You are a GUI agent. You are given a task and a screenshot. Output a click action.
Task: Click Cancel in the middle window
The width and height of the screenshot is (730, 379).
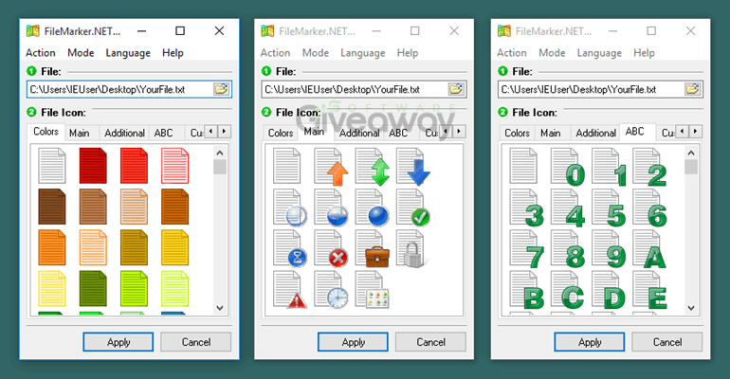(430, 342)
